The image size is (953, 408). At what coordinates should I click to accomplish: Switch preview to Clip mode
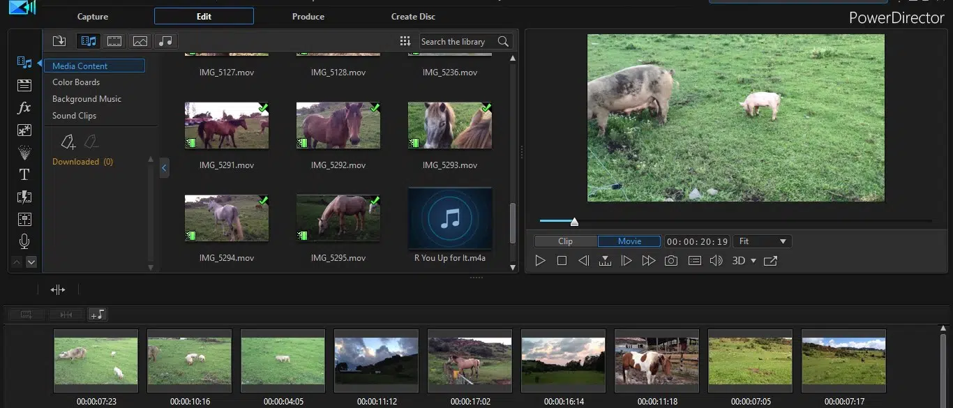pos(566,241)
